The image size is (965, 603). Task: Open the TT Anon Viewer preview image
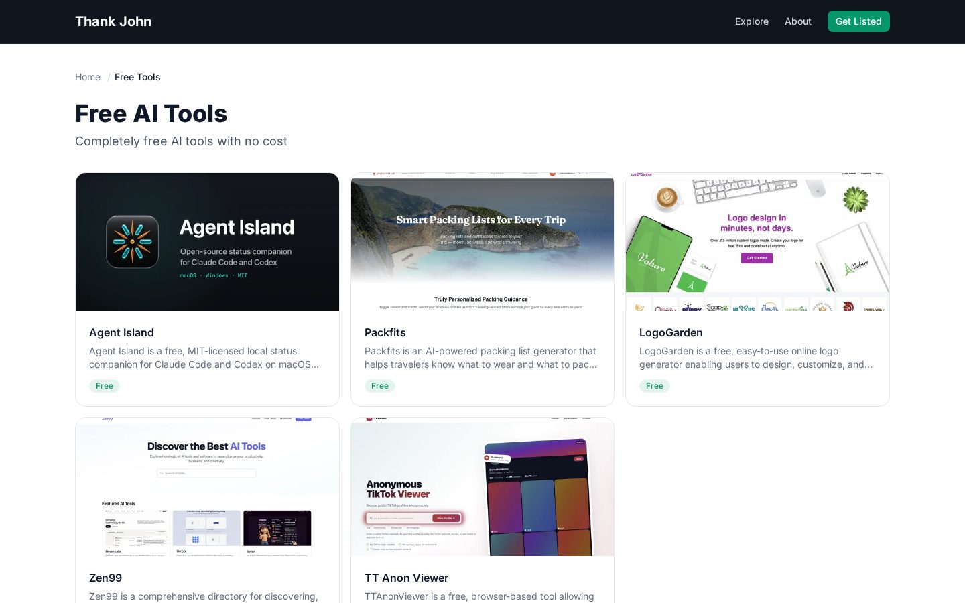point(482,487)
